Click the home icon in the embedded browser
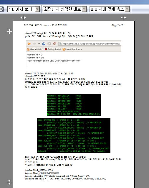 coord(55,44)
